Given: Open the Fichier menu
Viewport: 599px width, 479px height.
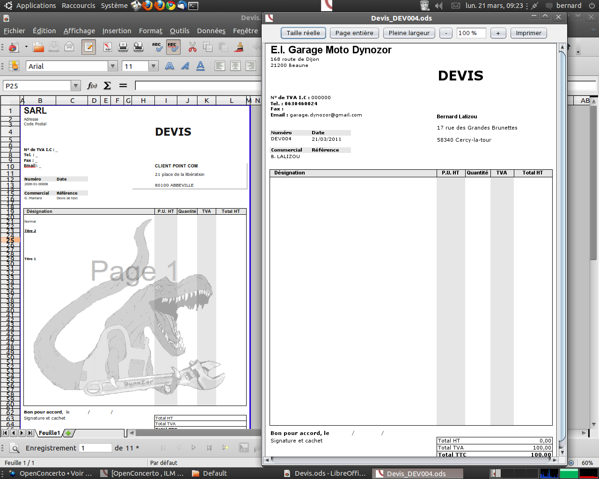Looking at the screenshot, I should [15, 30].
